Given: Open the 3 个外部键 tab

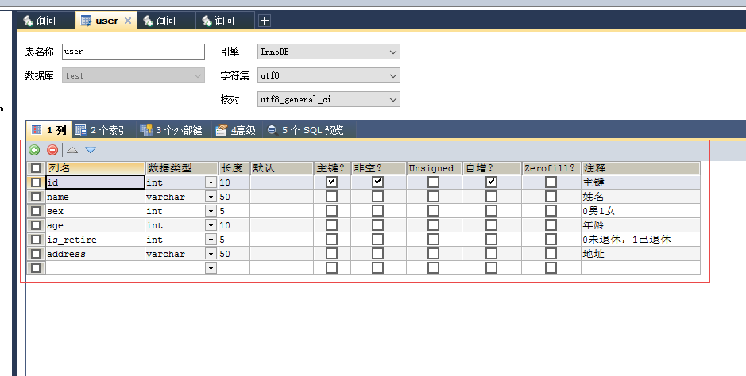Looking at the screenshot, I should coord(172,130).
